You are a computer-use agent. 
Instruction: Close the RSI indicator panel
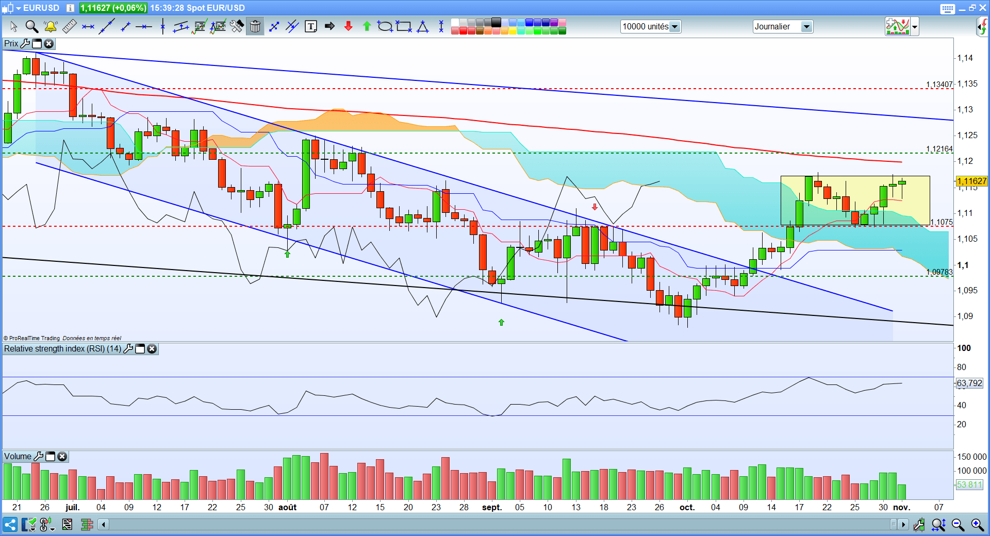[152, 349]
